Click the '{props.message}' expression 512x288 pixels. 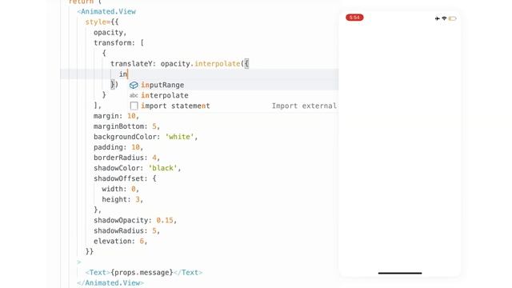click(x=142, y=272)
